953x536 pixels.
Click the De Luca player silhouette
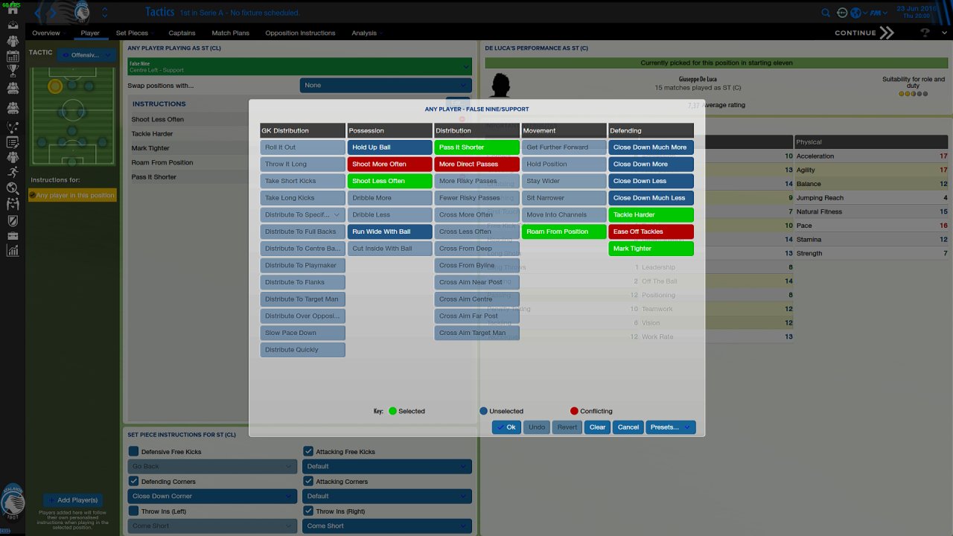coord(501,86)
